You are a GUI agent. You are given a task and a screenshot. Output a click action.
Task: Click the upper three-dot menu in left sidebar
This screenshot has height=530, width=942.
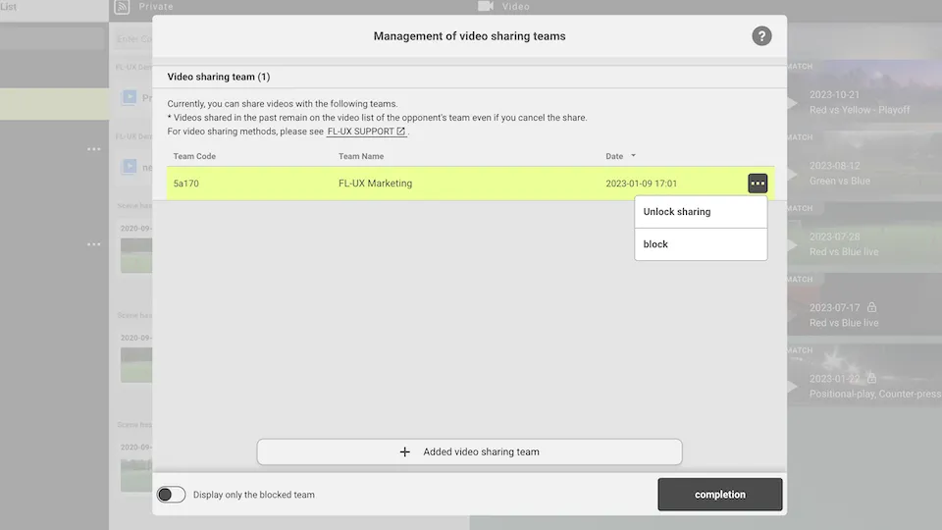tap(94, 149)
